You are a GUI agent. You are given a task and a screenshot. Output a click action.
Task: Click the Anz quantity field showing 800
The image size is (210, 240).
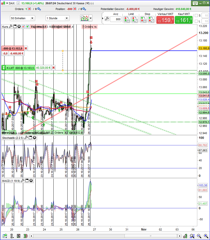(116, 19)
